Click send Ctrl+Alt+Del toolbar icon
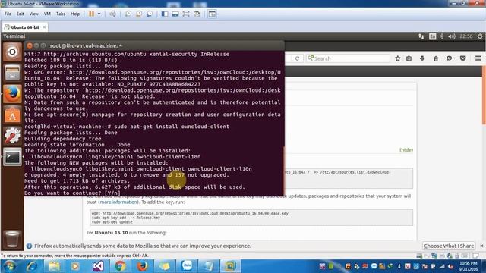The width and height of the screenshot is (486, 273). click(x=113, y=14)
